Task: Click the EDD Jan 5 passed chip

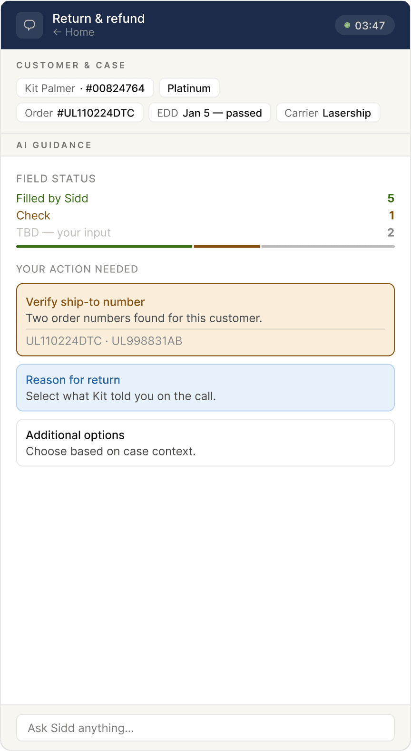Action: (209, 113)
